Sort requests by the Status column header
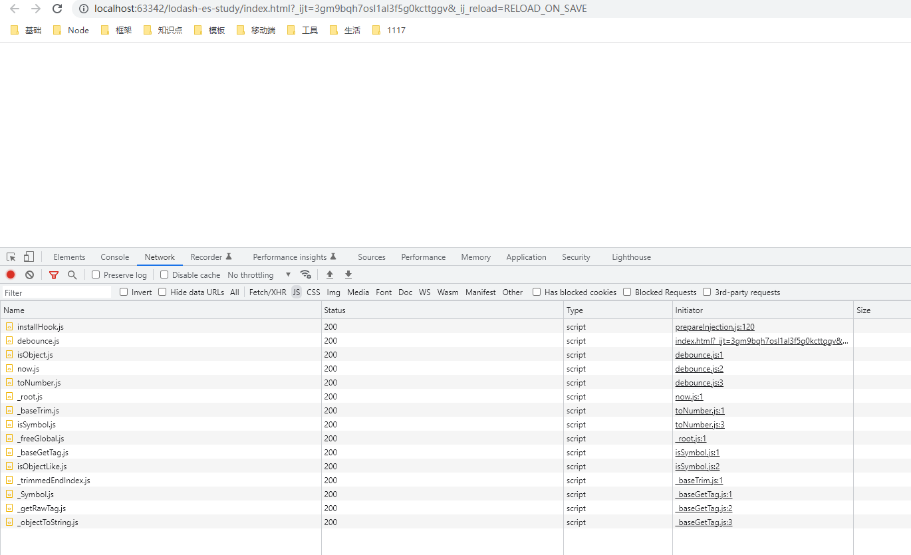 click(x=442, y=310)
